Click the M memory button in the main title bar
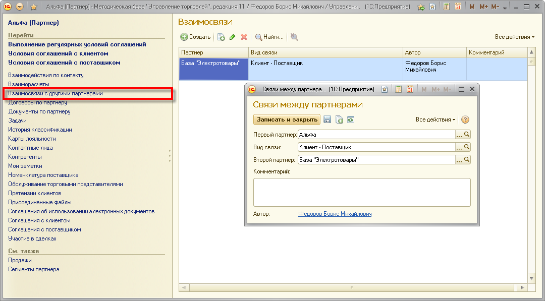Viewport: 545px width, 301px height. coord(472,7)
